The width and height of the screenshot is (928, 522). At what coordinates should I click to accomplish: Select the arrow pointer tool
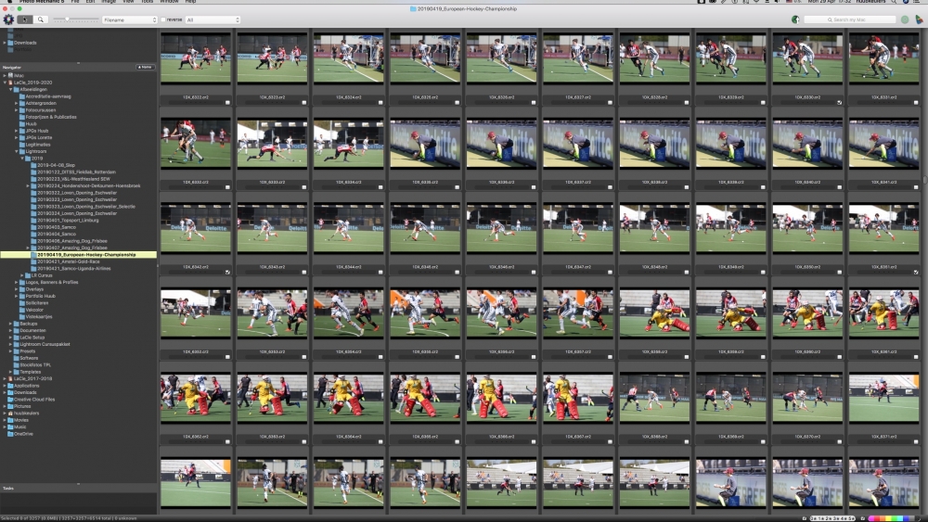click(25, 19)
